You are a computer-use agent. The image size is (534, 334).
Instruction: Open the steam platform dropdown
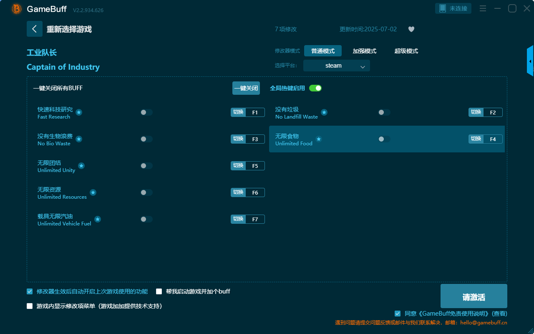pos(336,66)
